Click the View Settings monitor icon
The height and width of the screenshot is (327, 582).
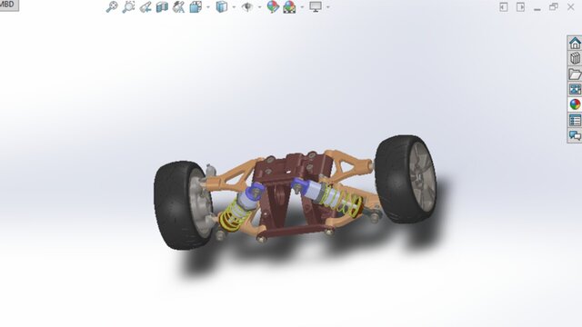point(316,6)
